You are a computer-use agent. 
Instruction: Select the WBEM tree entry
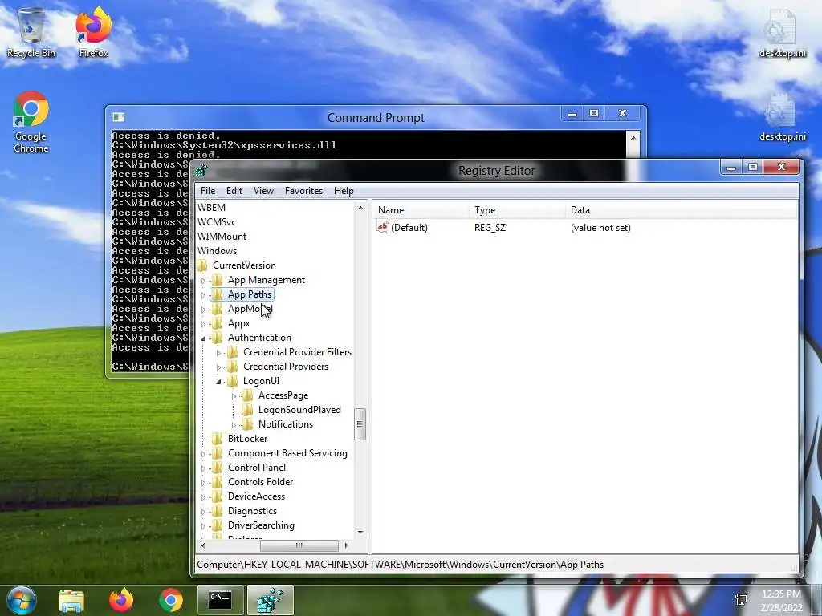coord(211,208)
